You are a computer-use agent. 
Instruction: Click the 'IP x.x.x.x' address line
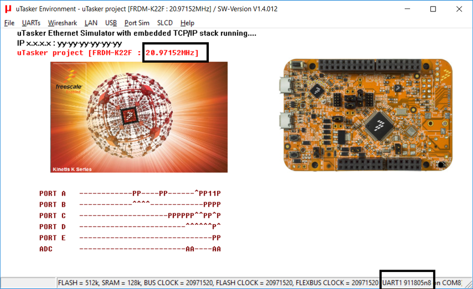(70, 43)
